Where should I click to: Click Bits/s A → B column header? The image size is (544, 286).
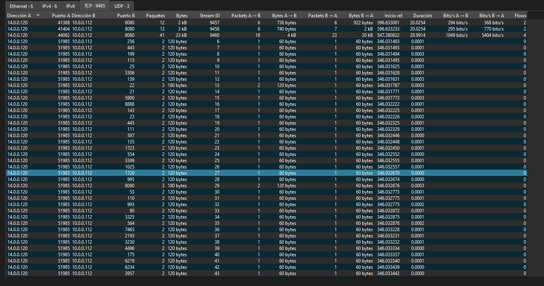pos(455,16)
